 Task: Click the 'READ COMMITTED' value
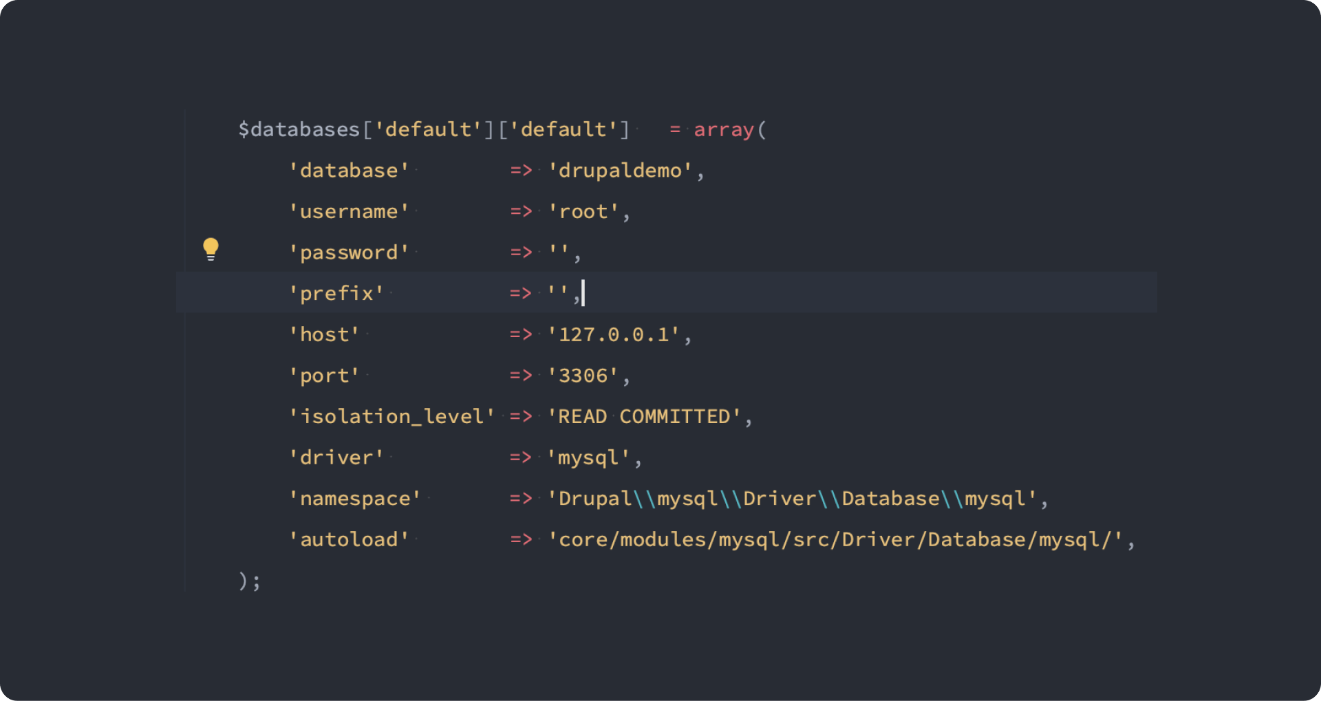(x=645, y=416)
